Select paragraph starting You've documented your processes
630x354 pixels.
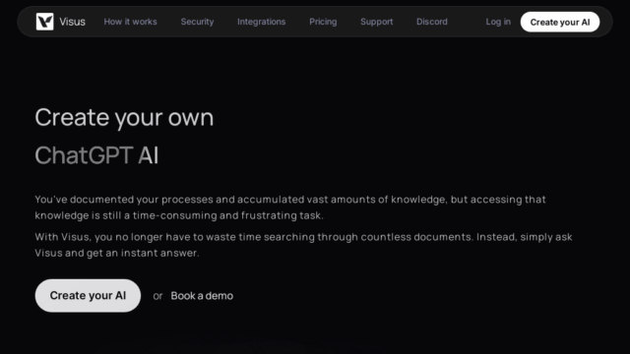point(290,207)
